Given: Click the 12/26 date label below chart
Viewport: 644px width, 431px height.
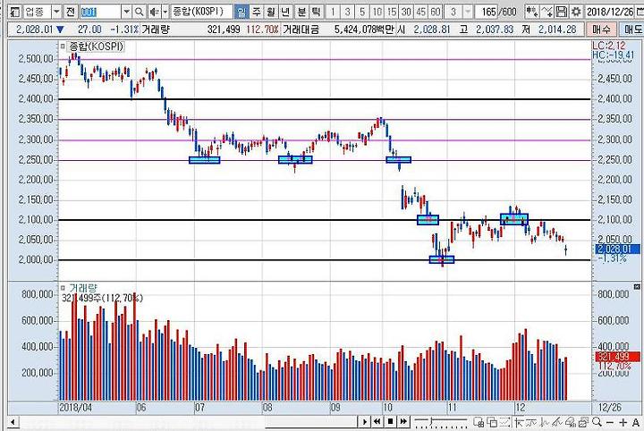Looking at the screenshot, I should pos(610,408).
